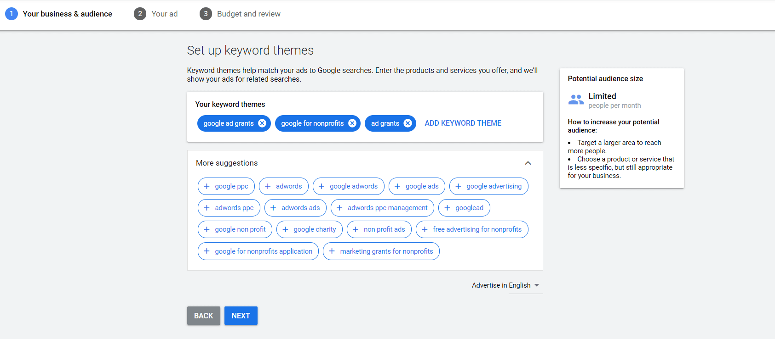Click the Your keyword themes label
Viewport: 775px width, 339px height.
coord(230,104)
